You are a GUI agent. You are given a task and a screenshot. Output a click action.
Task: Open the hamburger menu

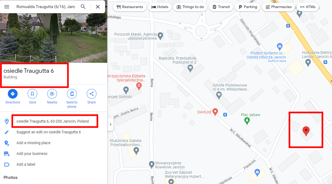(7, 7)
